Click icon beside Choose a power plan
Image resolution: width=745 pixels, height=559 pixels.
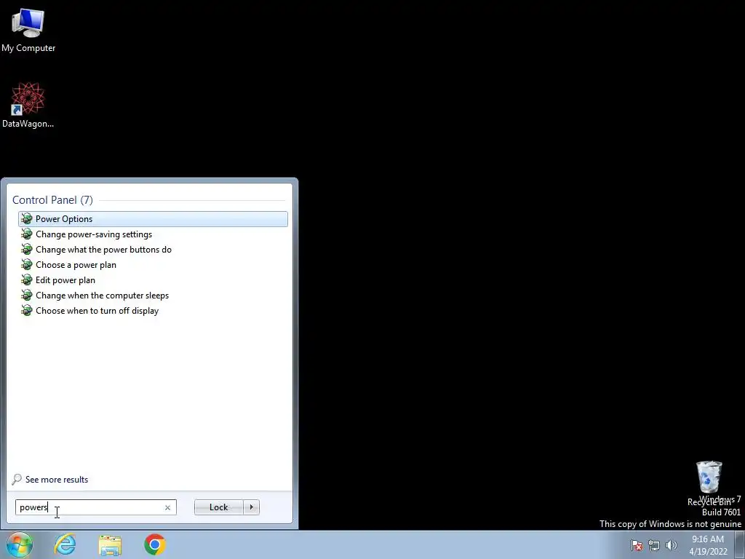point(27,265)
